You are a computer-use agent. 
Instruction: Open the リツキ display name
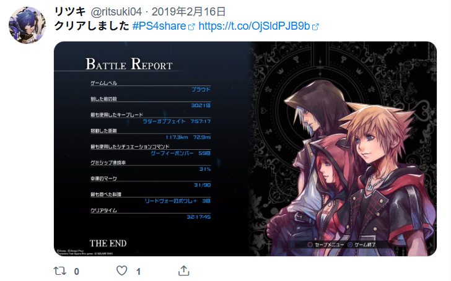tap(70, 12)
